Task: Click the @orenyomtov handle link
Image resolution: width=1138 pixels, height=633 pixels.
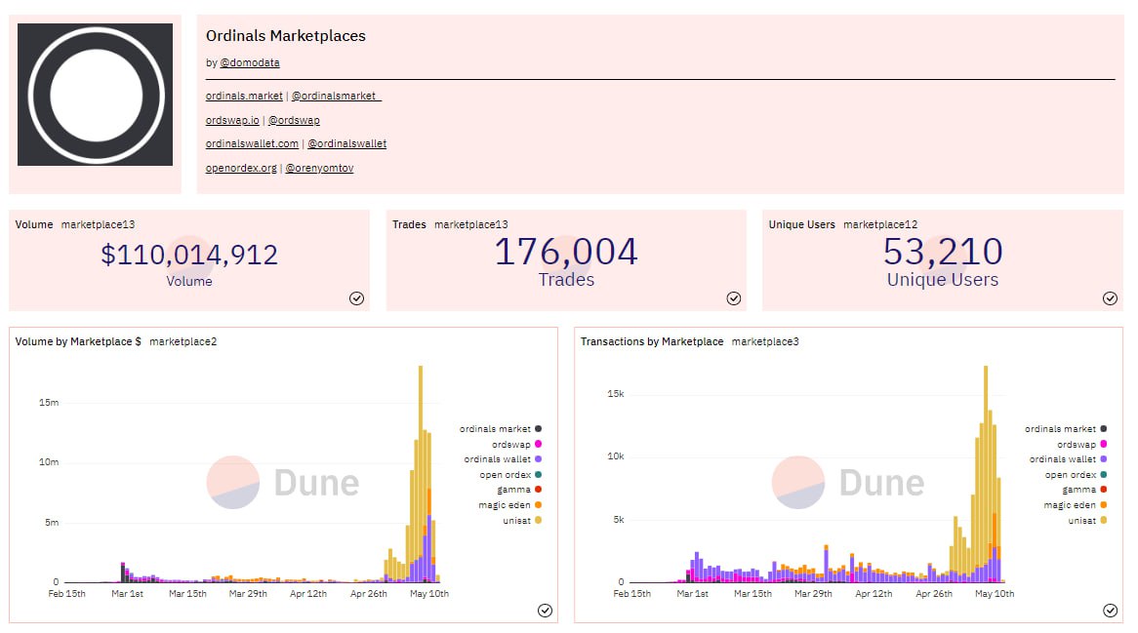Action: tap(319, 169)
